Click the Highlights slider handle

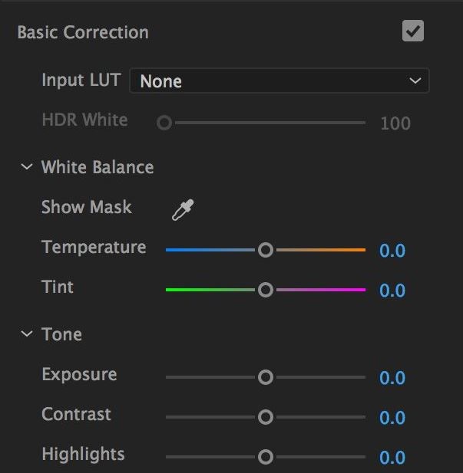(x=266, y=457)
